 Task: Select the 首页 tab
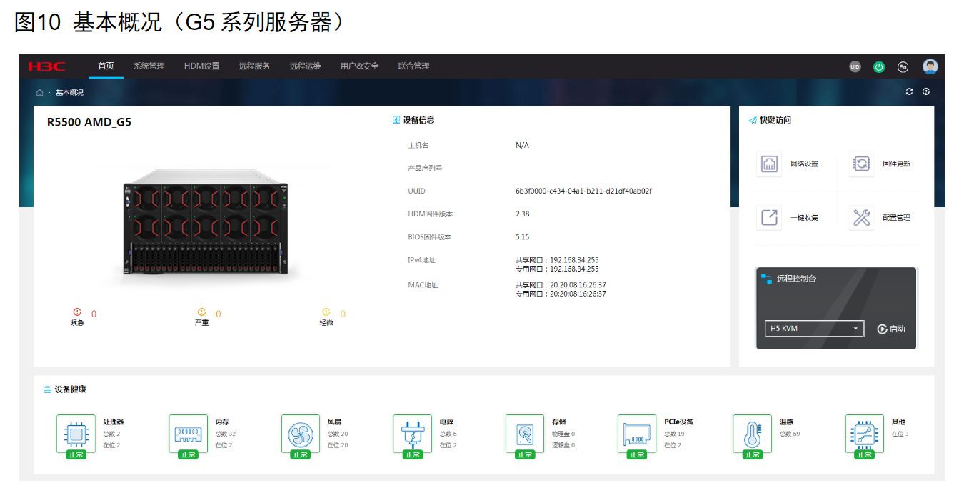(x=106, y=66)
